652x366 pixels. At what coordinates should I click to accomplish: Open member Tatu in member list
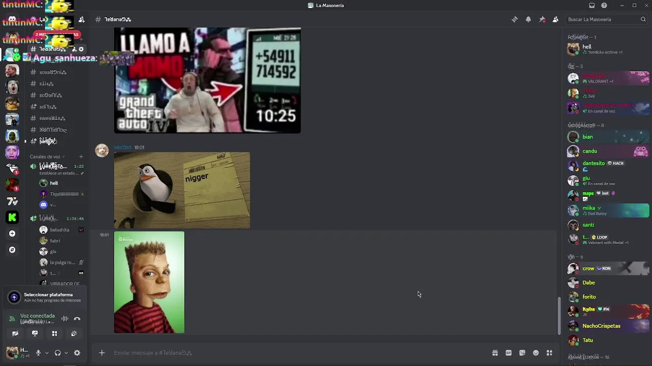[609, 340]
